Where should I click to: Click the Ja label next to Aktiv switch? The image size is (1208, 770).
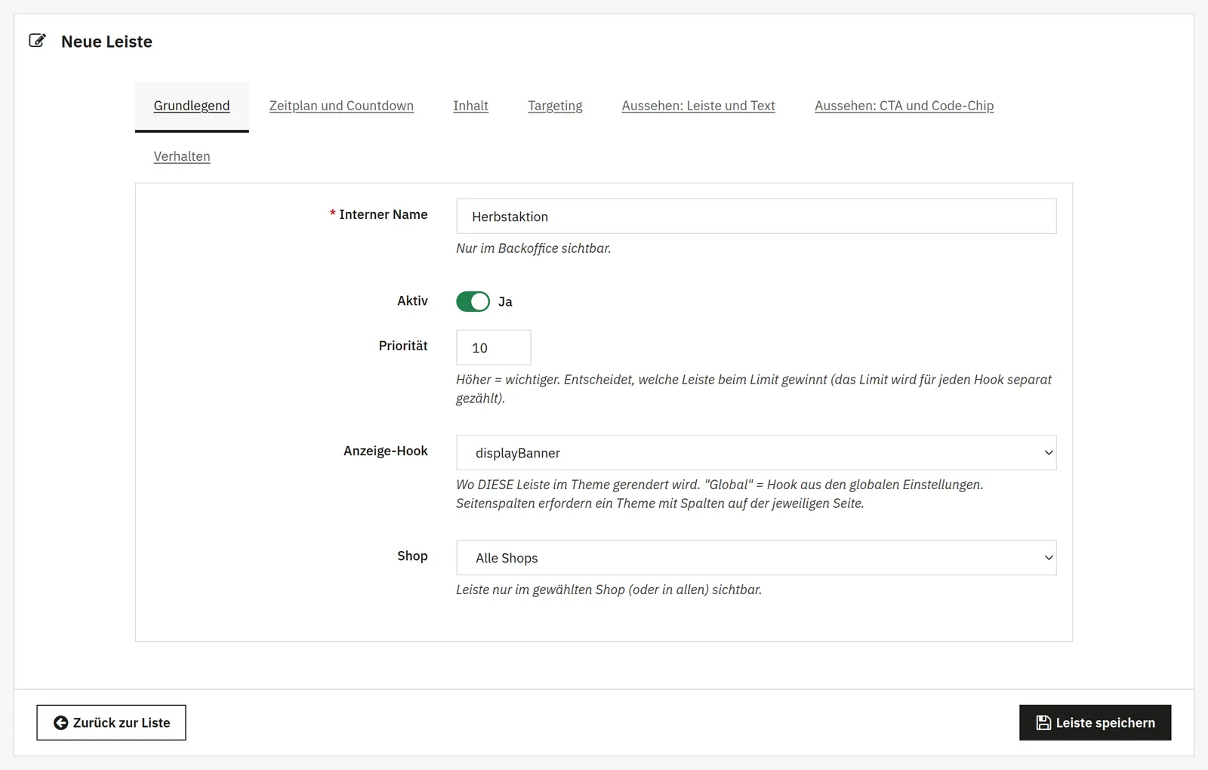pyautogui.click(x=505, y=302)
